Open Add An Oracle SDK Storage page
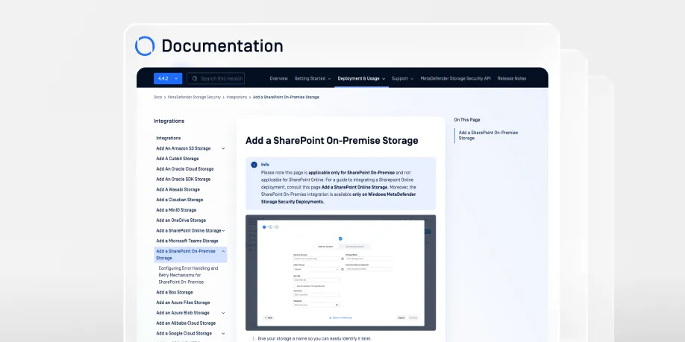Screen dimensions: 685x342 tap(183, 180)
